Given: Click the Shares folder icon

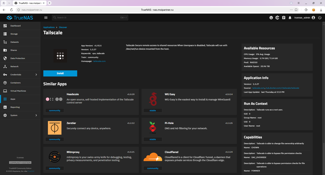Looking at the screenshot, I should tap(5, 50).
